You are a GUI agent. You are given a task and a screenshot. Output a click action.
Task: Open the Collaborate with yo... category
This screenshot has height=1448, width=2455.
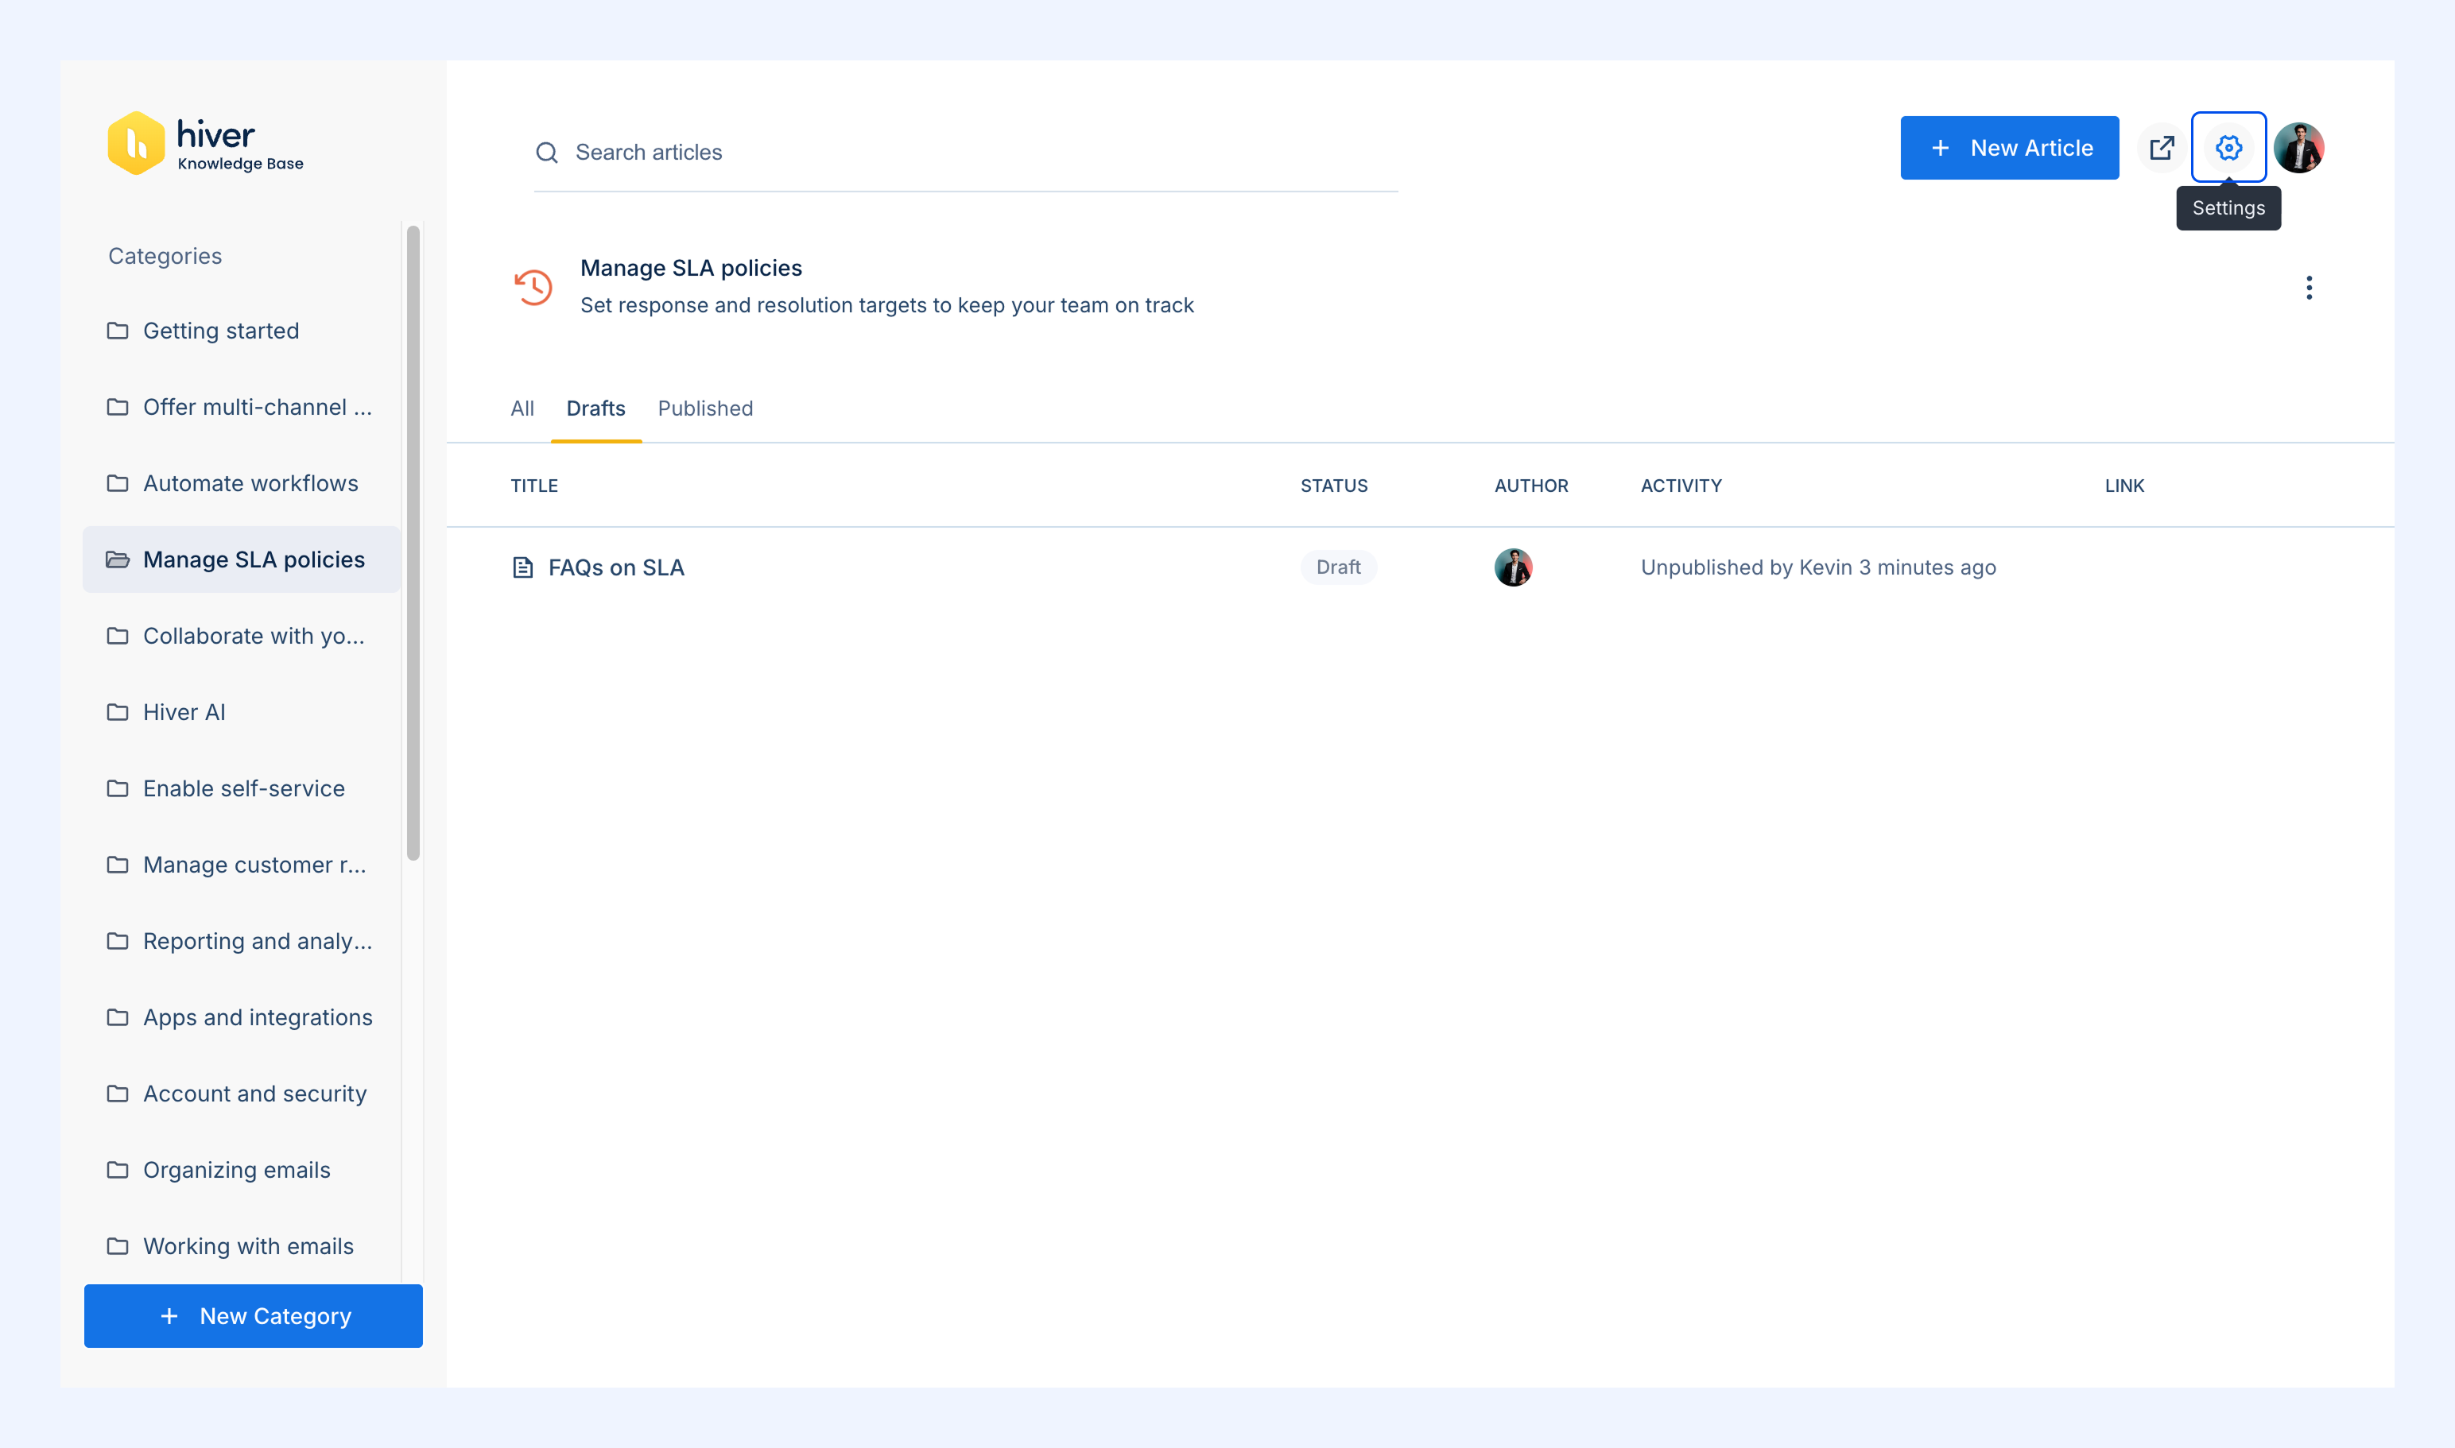[x=241, y=637]
